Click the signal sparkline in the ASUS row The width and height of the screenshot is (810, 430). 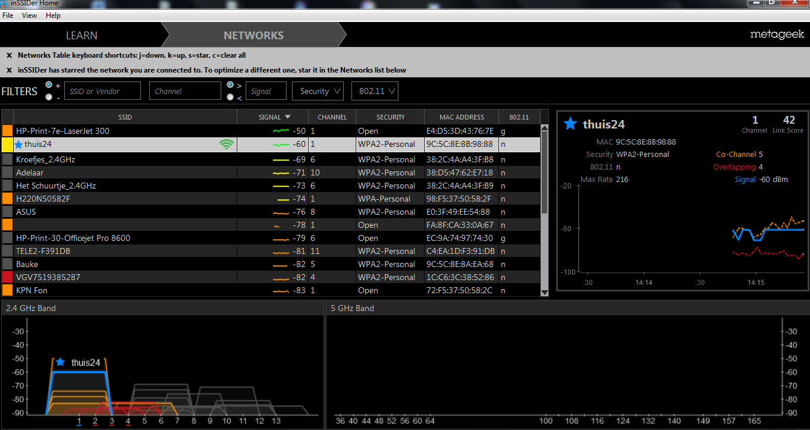click(281, 212)
